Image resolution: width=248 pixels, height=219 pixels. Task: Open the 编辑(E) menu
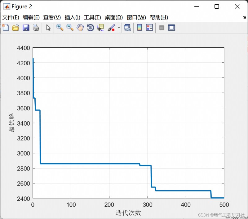point(31,17)
